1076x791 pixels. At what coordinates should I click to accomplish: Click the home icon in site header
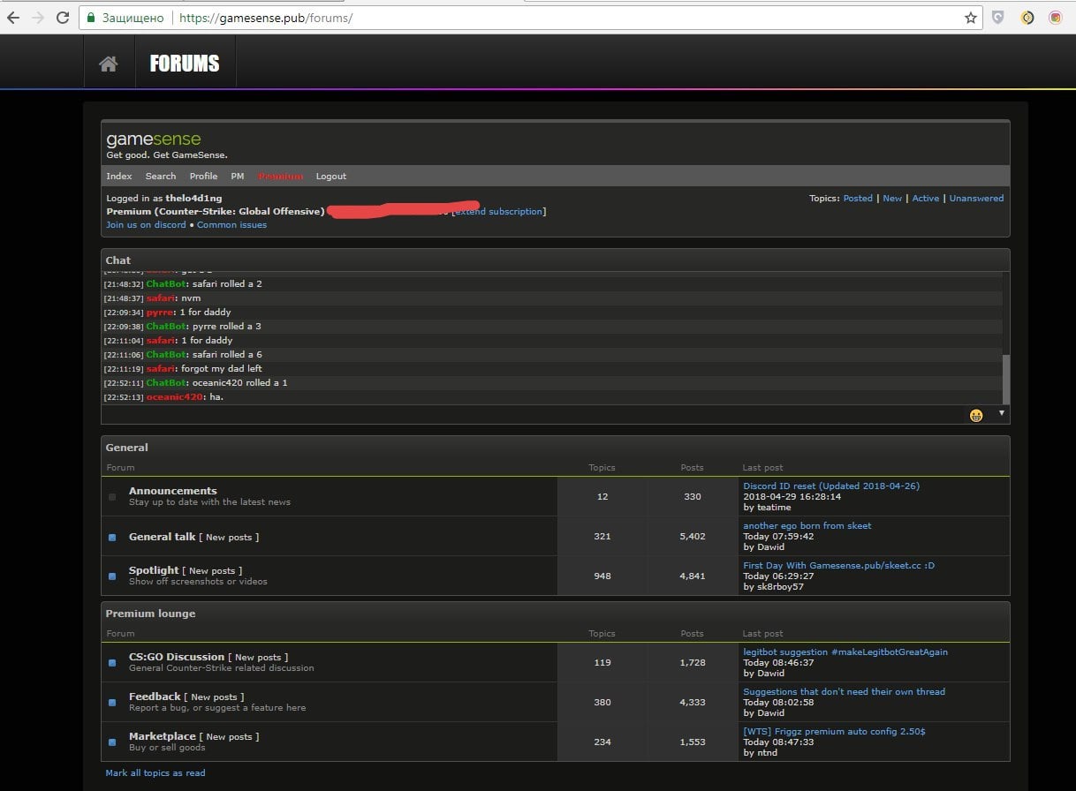click(109, 64)
